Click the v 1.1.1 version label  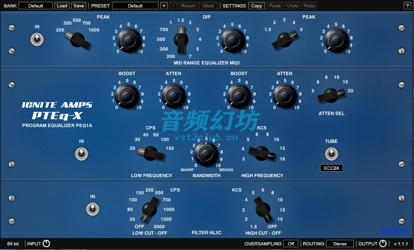[401, 244]
